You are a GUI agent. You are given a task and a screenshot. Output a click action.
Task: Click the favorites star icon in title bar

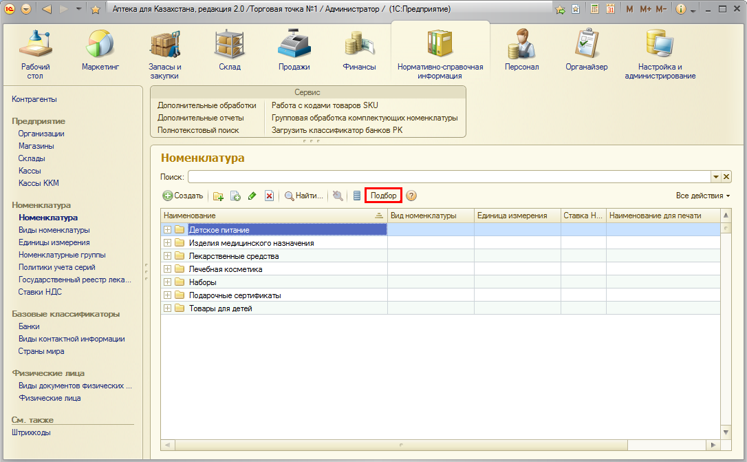click(96, 10)
